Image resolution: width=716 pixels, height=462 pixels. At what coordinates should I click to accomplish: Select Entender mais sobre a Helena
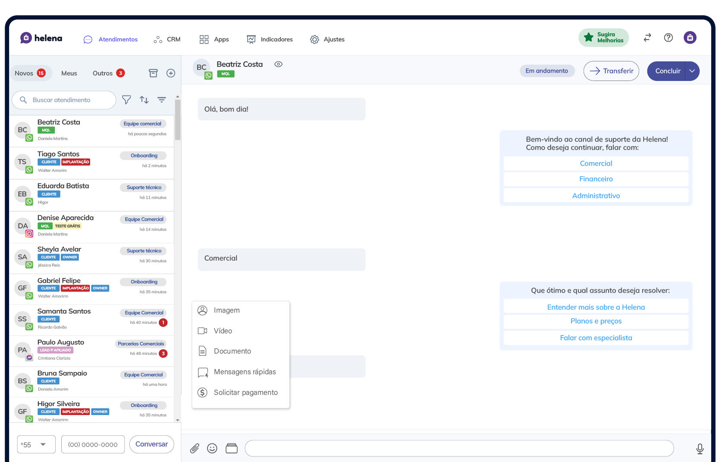pos(596,307)
